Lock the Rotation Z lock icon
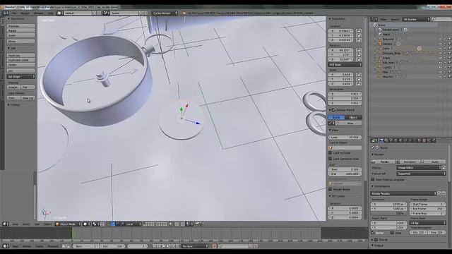 [x=359, y=59]
